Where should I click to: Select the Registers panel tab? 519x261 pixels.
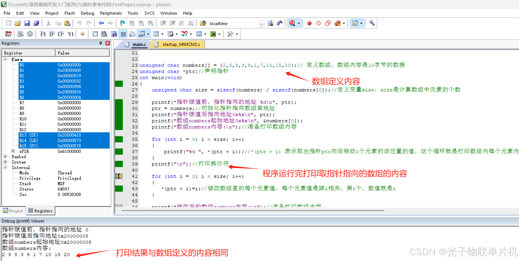click(x=40, y=211)
